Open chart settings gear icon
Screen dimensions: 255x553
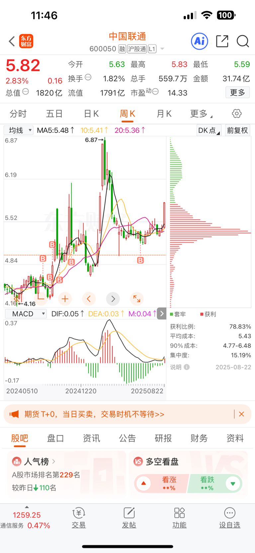pos(237,113)
